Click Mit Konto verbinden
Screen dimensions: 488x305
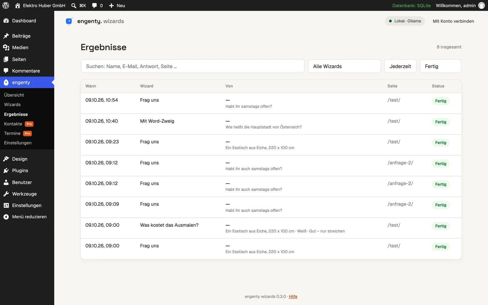[453, 21]
